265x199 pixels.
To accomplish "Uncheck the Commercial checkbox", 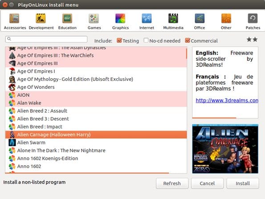I will click(188, 40).
